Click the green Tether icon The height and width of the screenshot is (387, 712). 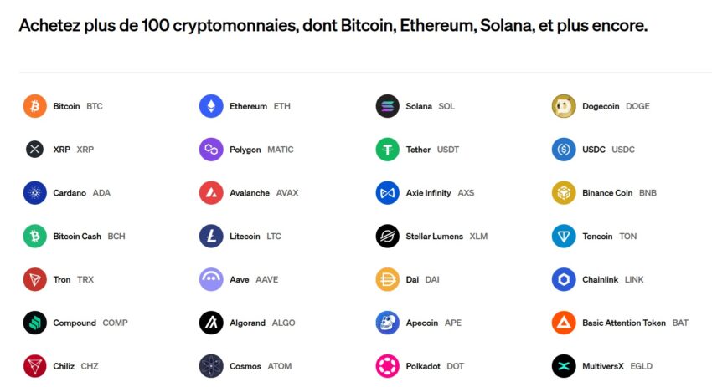coord(388,150)
